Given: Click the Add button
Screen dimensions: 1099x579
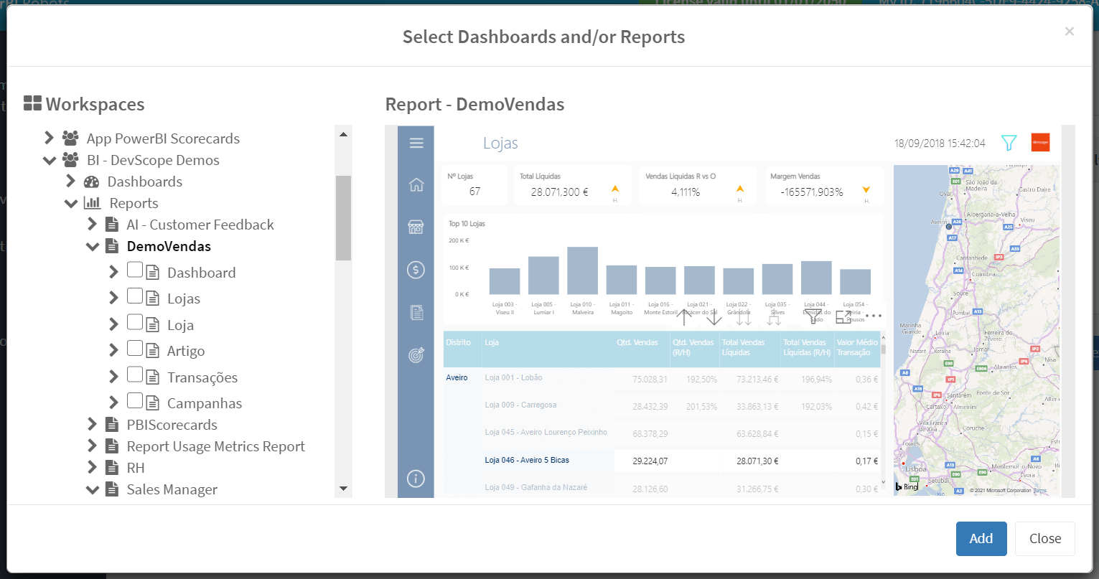Looking at the screenshot, I should point(981,539).
